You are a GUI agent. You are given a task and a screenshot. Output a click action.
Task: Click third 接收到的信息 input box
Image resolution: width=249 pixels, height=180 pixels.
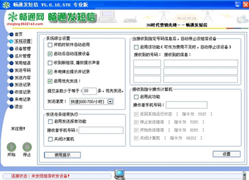coord(201,79)
